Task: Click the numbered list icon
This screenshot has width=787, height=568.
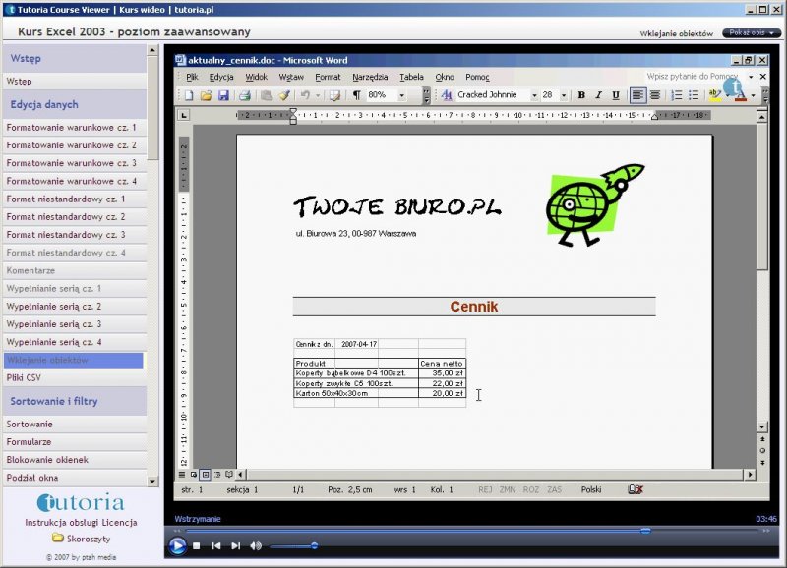Action: tap(677, 95)
